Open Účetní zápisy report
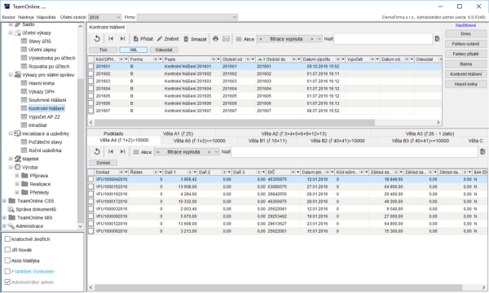489x293 pixels. 42,50
